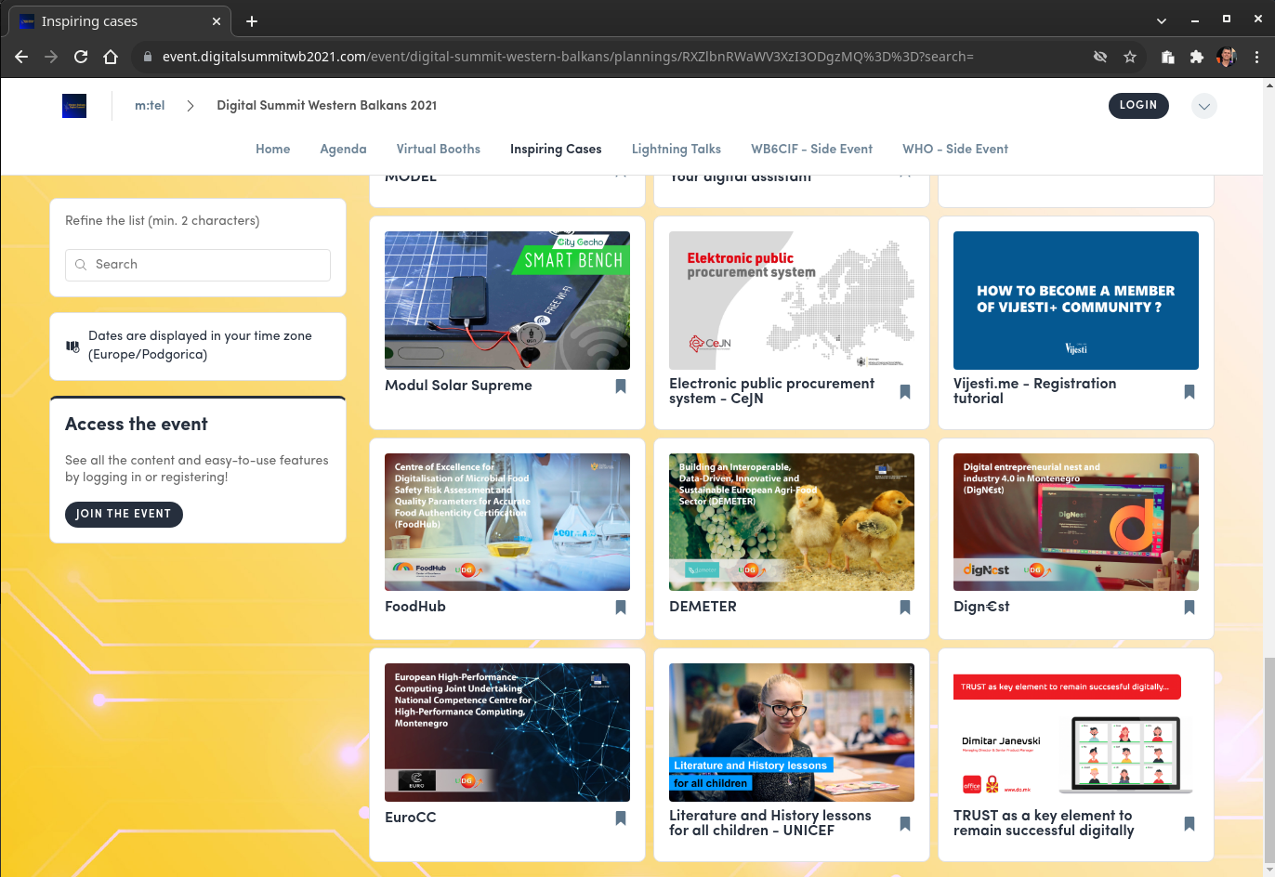Open WHO - Side Event tab
The height and width of the screenshot is (877, 1275).
pos(955,149)
